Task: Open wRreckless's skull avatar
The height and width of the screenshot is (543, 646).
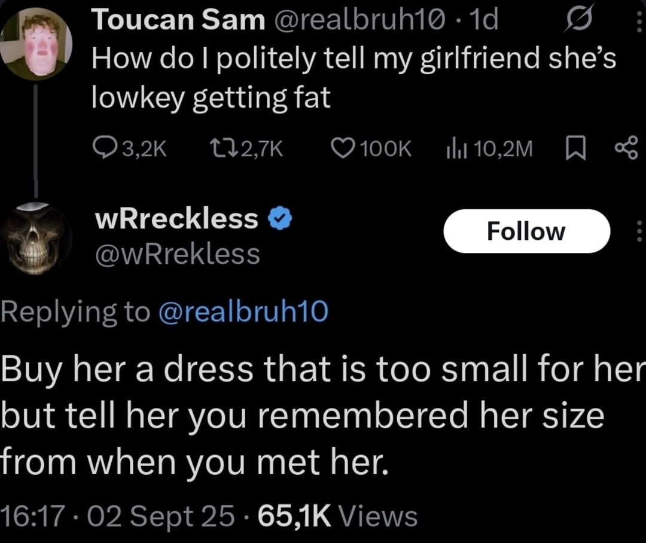Action: coord(35,238)
